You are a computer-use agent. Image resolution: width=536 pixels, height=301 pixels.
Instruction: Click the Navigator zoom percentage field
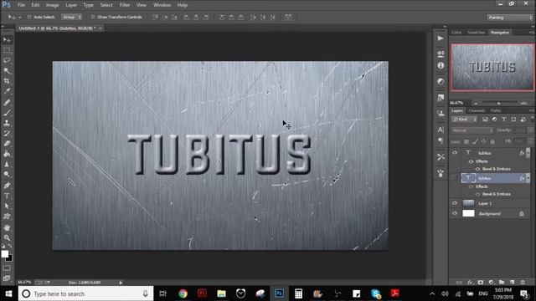pos(456,103)
